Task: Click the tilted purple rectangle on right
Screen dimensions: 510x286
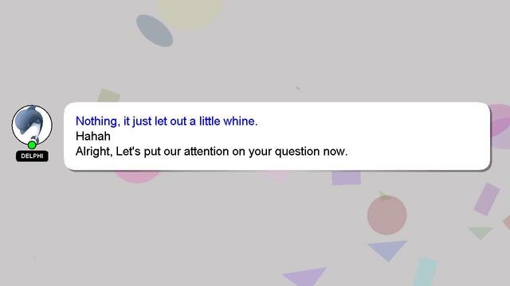Action: (x=487, y=199)
